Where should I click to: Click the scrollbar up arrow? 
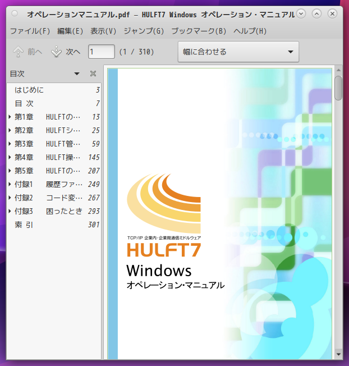[x=338, y=70]
